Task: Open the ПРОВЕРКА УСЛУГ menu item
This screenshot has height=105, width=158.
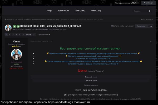Action: tap(96, 11)
